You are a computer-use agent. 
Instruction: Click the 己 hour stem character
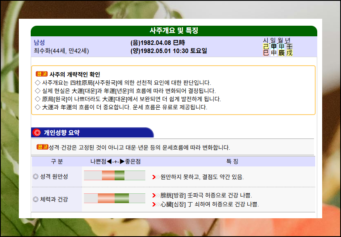click(266, 47)
